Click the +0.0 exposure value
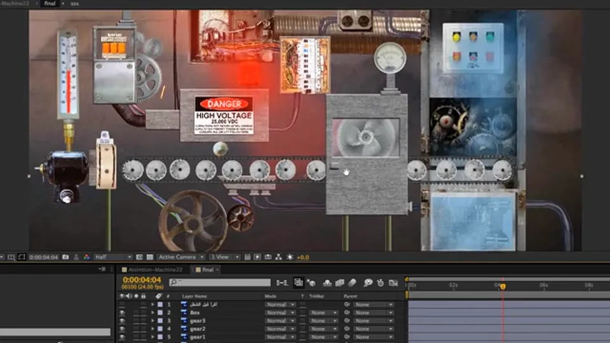610x343 pixels. point(302,257)
